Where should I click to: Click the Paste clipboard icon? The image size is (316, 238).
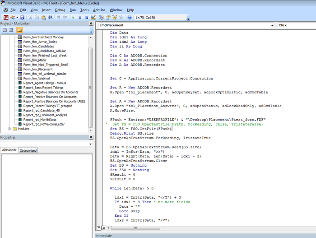click(x=43, y=18)
